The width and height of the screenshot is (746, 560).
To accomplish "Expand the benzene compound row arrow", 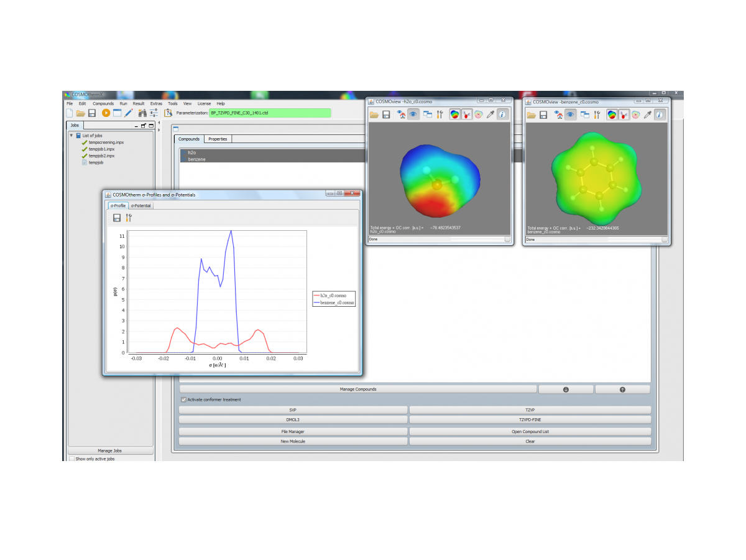I will click(183, 159).
